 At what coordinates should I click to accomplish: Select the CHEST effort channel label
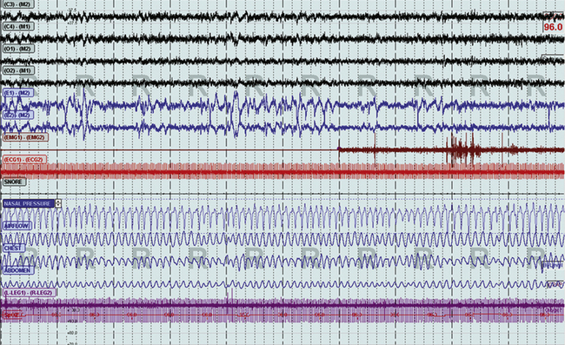(x=14, y=248)
